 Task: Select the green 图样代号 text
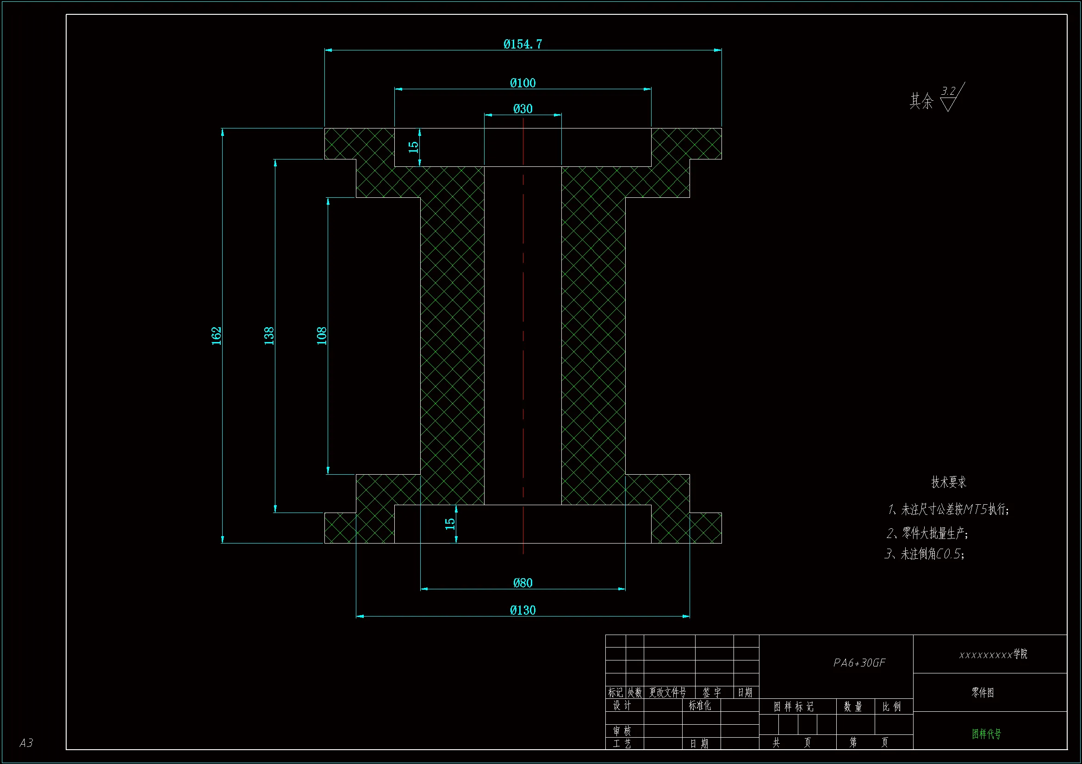pyautogui.click(x=986, y=734)
